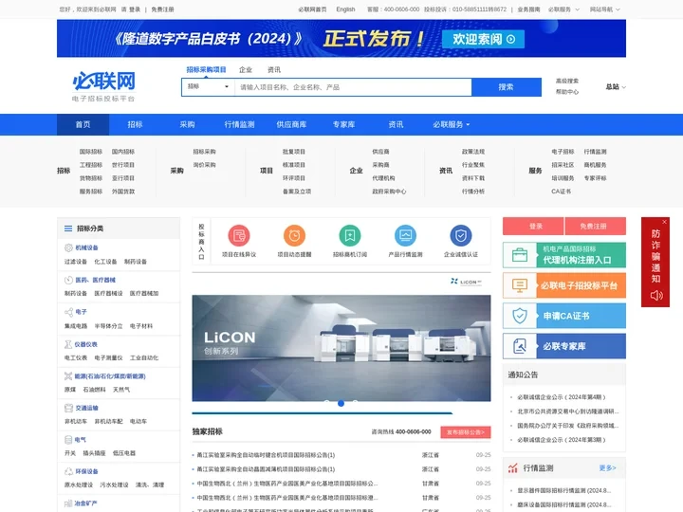Open notice 必联诚信企业公示（2024年第4期）

pos(562,397)
